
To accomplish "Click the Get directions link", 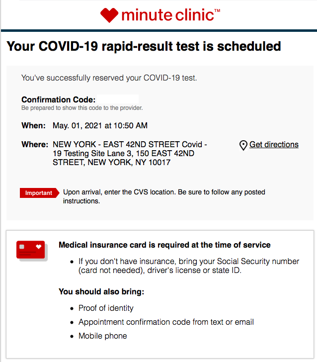I will (x=274, y=145).
